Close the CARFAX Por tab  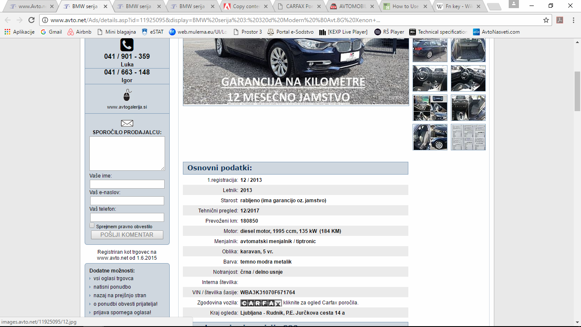[x=319, y=6]
